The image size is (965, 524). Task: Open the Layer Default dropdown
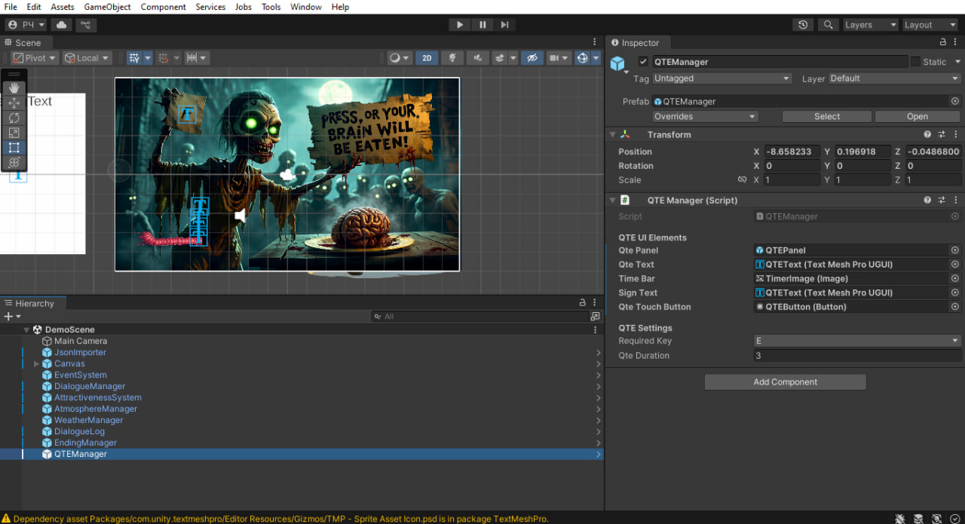click(895, 78)
